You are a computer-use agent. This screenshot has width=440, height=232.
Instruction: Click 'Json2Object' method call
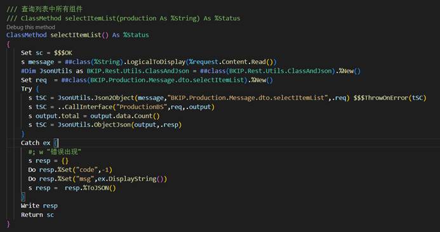(114, 98)
